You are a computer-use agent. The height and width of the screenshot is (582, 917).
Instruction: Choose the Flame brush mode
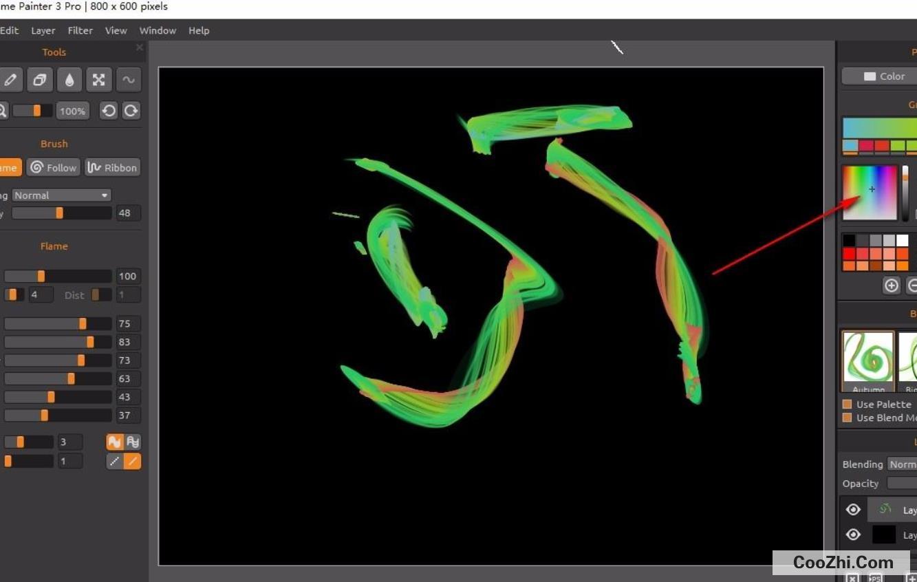[x=10, y=167]
